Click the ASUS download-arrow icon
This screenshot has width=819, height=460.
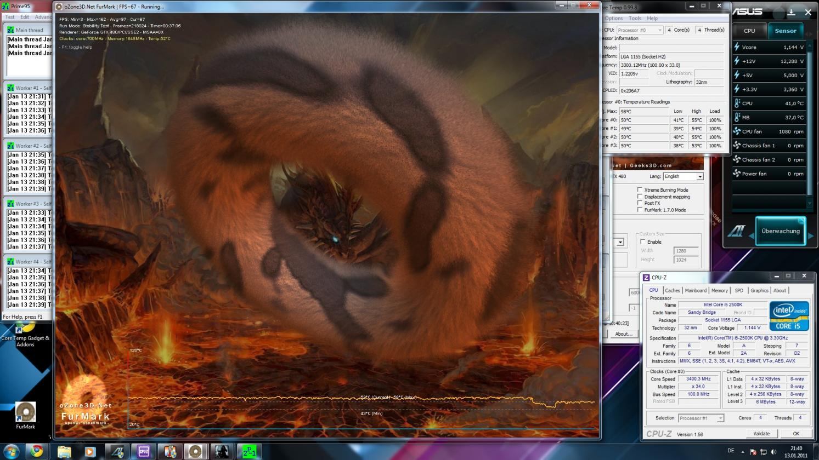coord(791,12)
